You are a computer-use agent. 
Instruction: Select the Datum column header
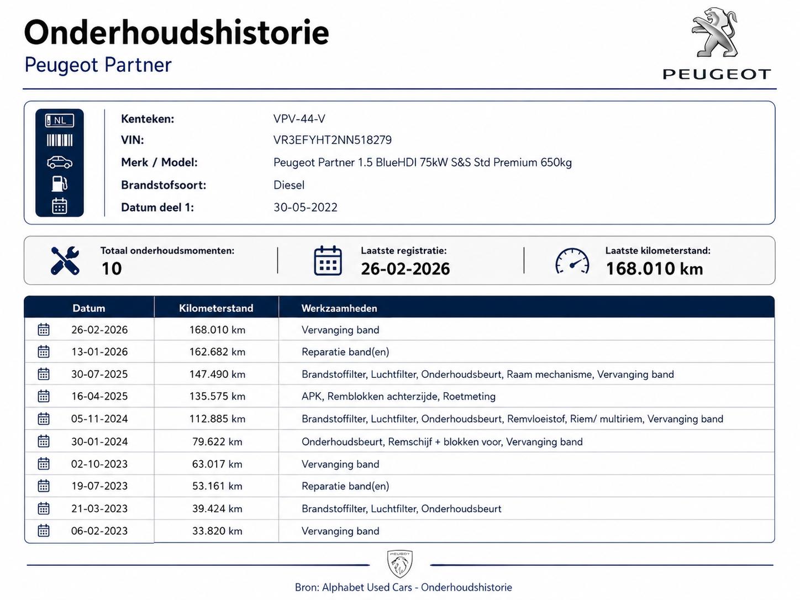tap(89, 308)
